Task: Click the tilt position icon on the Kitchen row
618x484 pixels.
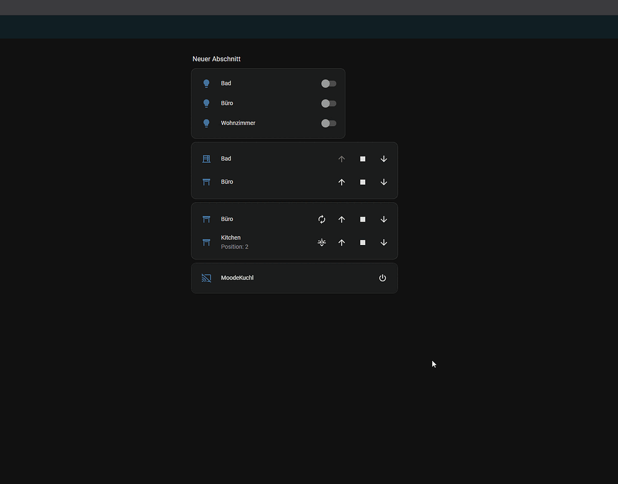Action: [322, 242]
